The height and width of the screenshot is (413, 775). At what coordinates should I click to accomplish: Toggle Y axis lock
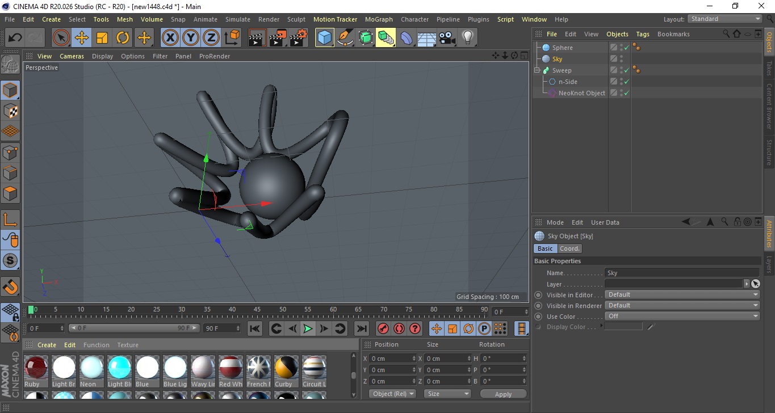[191, 38]
